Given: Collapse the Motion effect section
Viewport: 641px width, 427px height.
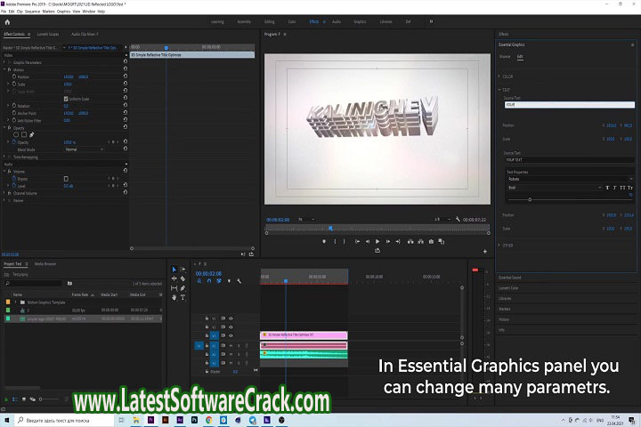Looking at the screenshot, I should pos(4,69).
